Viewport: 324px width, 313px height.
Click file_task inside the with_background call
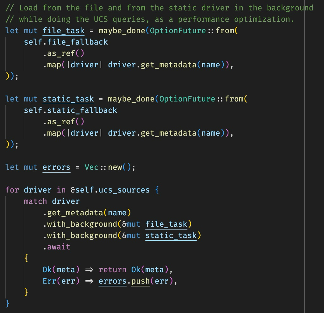(166, 224)
